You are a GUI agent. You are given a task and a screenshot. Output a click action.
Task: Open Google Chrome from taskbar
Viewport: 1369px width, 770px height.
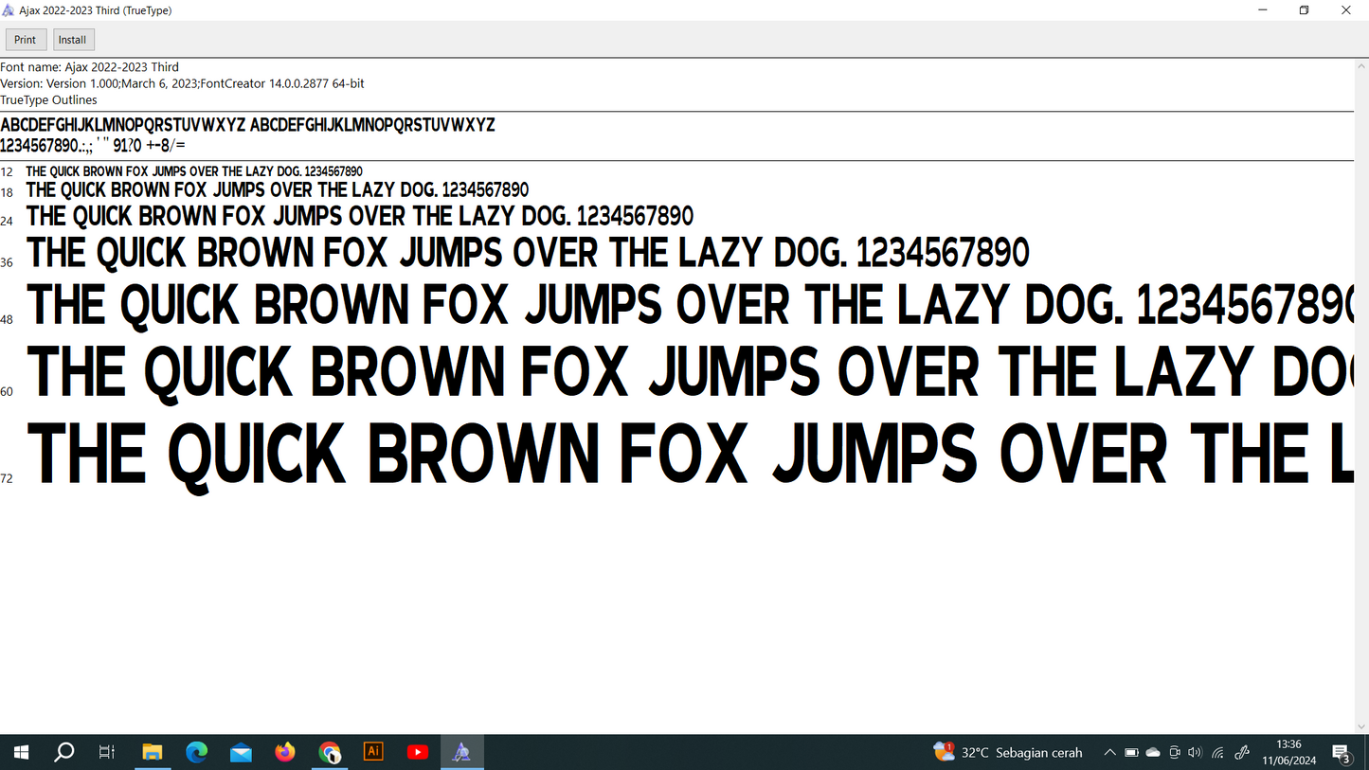(330, 753)
